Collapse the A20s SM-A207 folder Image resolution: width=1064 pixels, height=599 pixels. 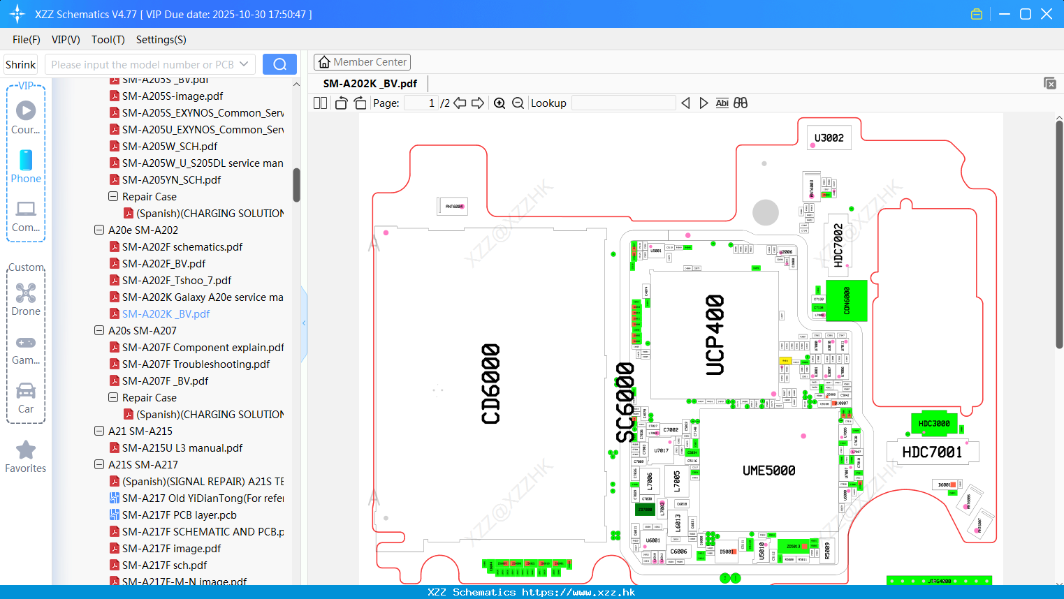tap(99, 330)
